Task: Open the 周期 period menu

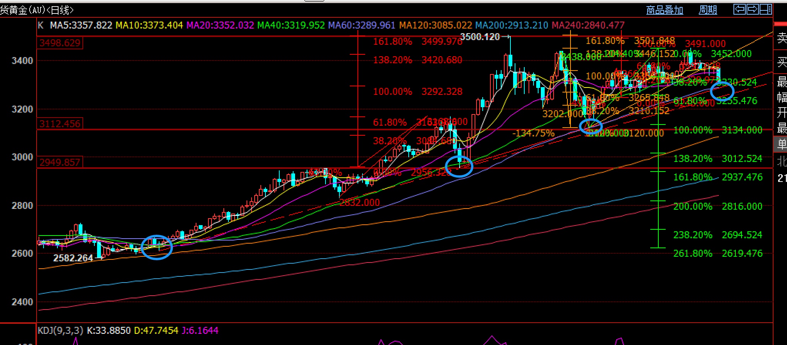Action: click(708, 10)
